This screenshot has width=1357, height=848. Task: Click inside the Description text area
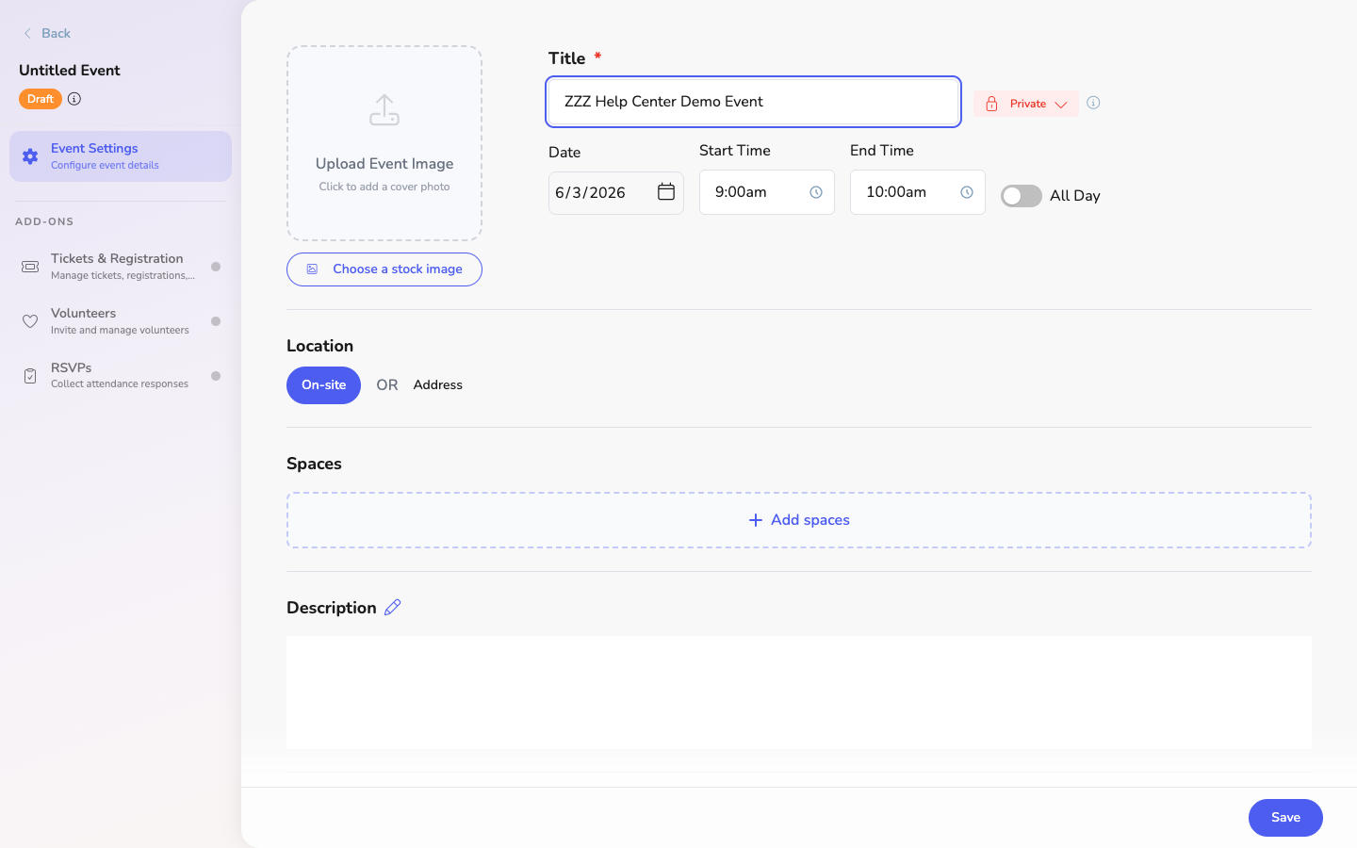(x=799, y=693)
